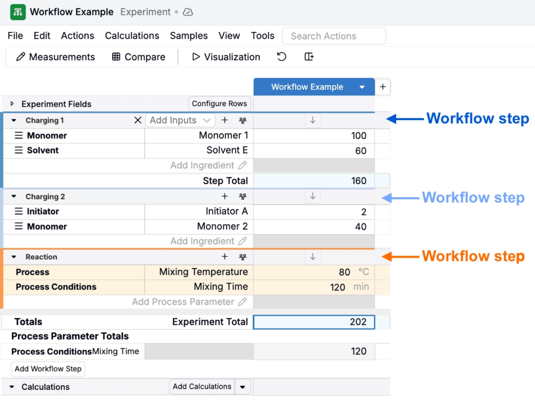Click the Search Actions input field
This screenshot has width=535, height=405.
tap(334, 36)
